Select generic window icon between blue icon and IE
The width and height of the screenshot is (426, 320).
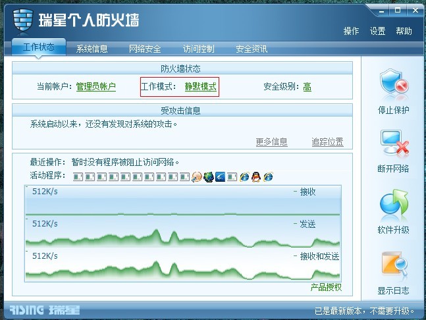[x=232, y=177]
